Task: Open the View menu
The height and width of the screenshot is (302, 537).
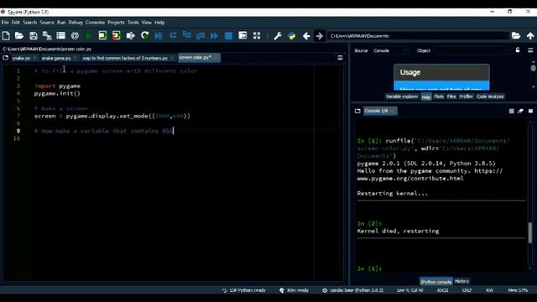Action: [x=147, y=23]
